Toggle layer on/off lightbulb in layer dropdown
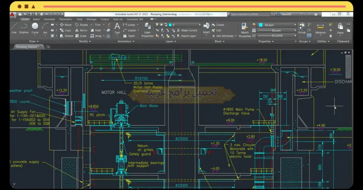 (x=157, y=25)
